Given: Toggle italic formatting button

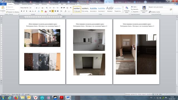Looking at the screenshot, I should pos(24,11).
